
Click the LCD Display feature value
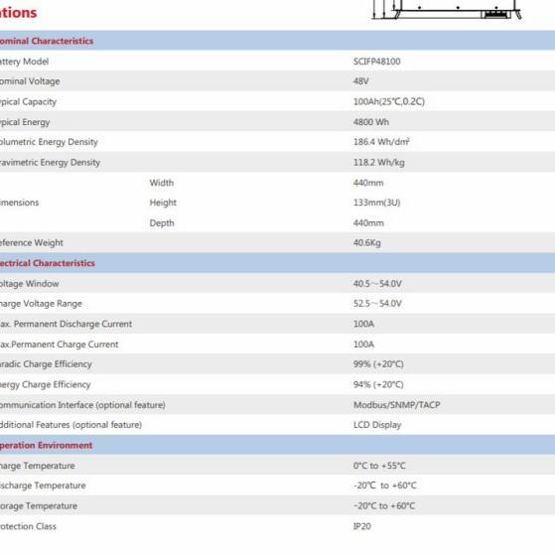[377, 425]
